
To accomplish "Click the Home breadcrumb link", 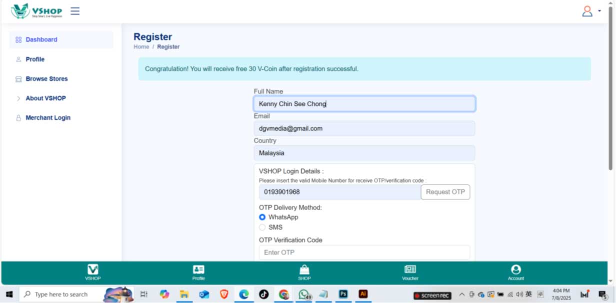I will point(141,46).
